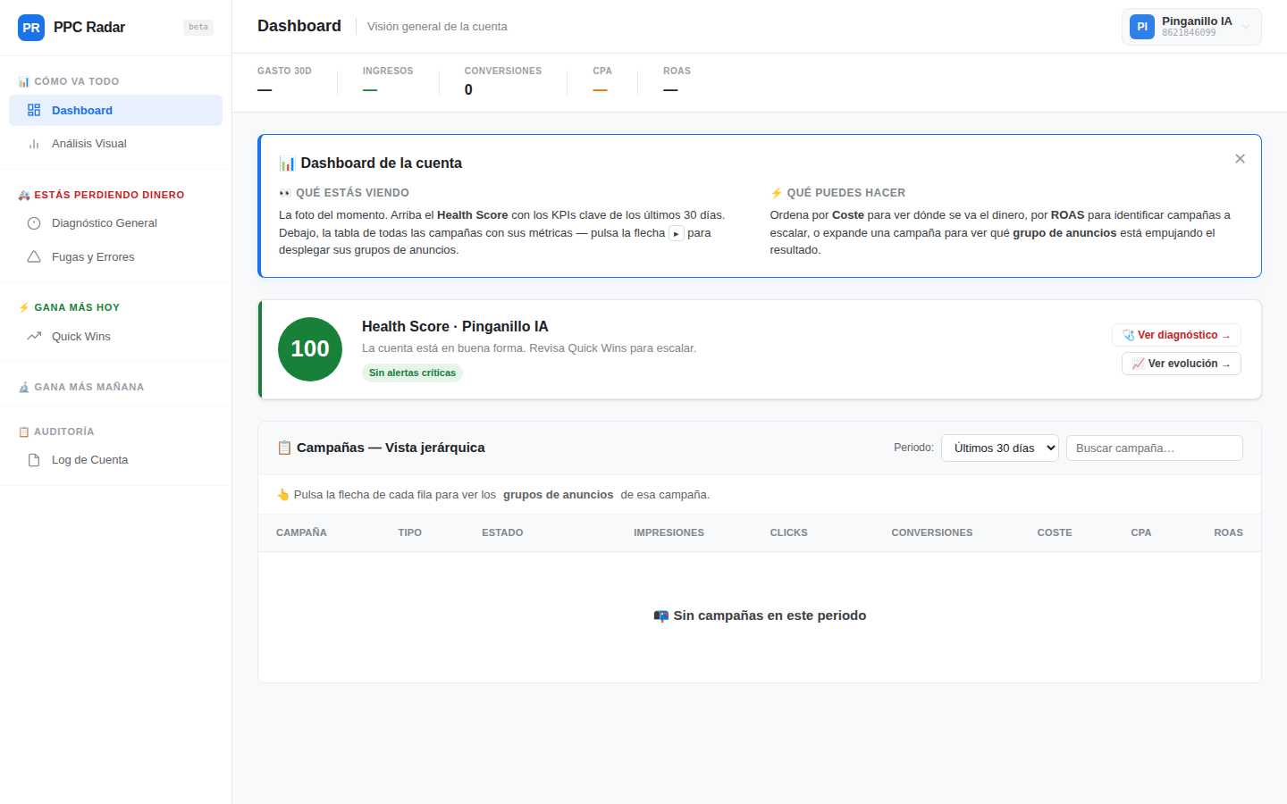This screenshot has height=804, width=1287.
Task: Click the chart emoji beside Dashboard de la cuenta
Action: pos(287,163)
